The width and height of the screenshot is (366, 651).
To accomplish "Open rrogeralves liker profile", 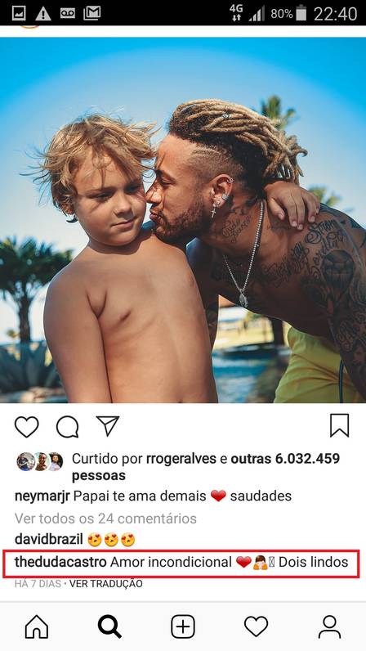I will [x=181, y=459].
